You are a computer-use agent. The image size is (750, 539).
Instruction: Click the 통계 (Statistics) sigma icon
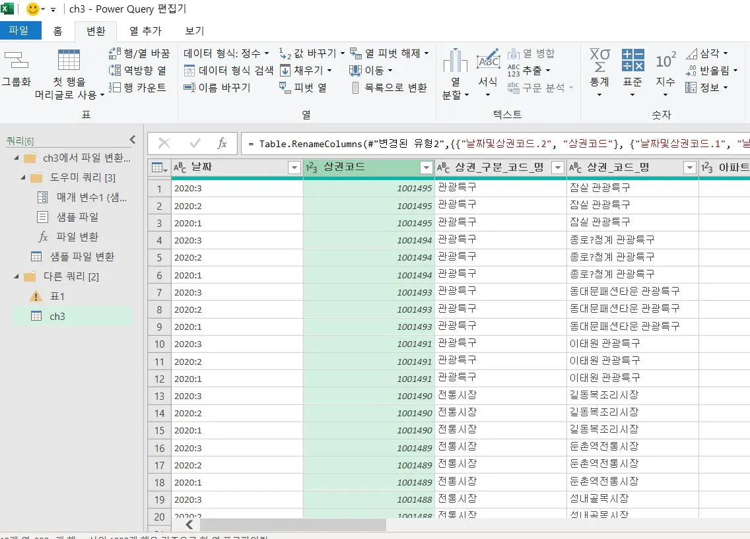[599, 60]
